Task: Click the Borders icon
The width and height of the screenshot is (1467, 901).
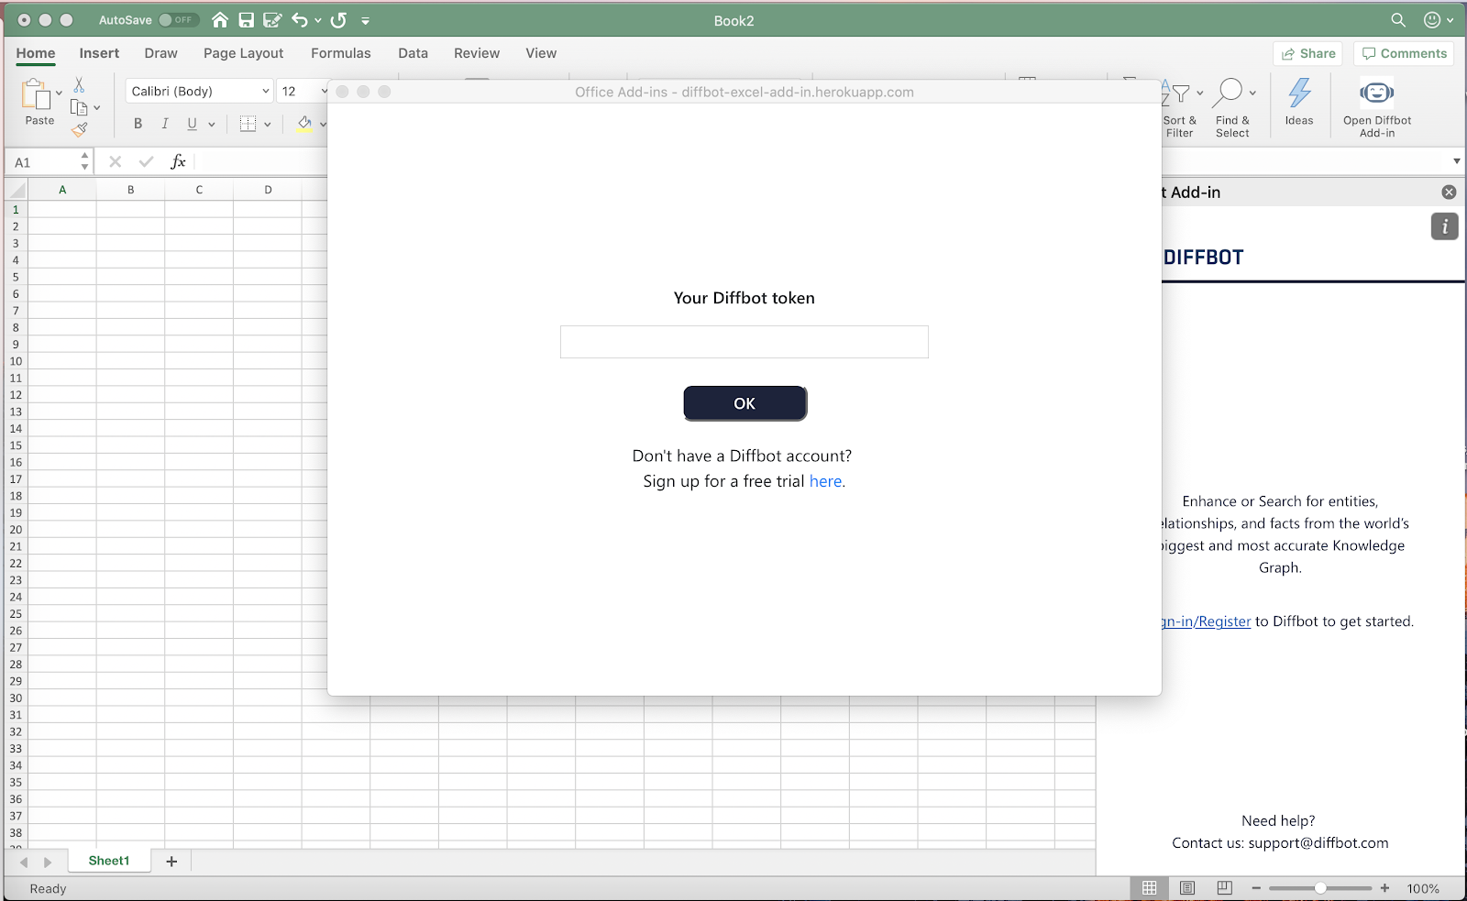Action: (248, 124)
